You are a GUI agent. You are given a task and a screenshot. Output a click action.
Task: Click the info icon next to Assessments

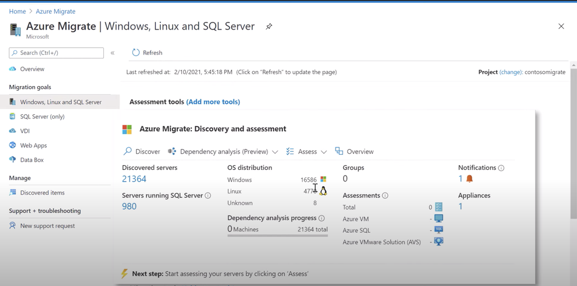click(x=385, y=195)
